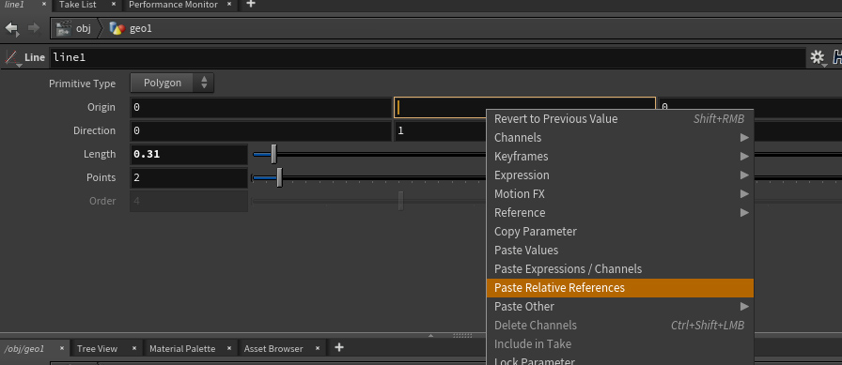Expand the Channels submenu
The width and height of the screenshot is (842, 365).
(x=619, y=138)
